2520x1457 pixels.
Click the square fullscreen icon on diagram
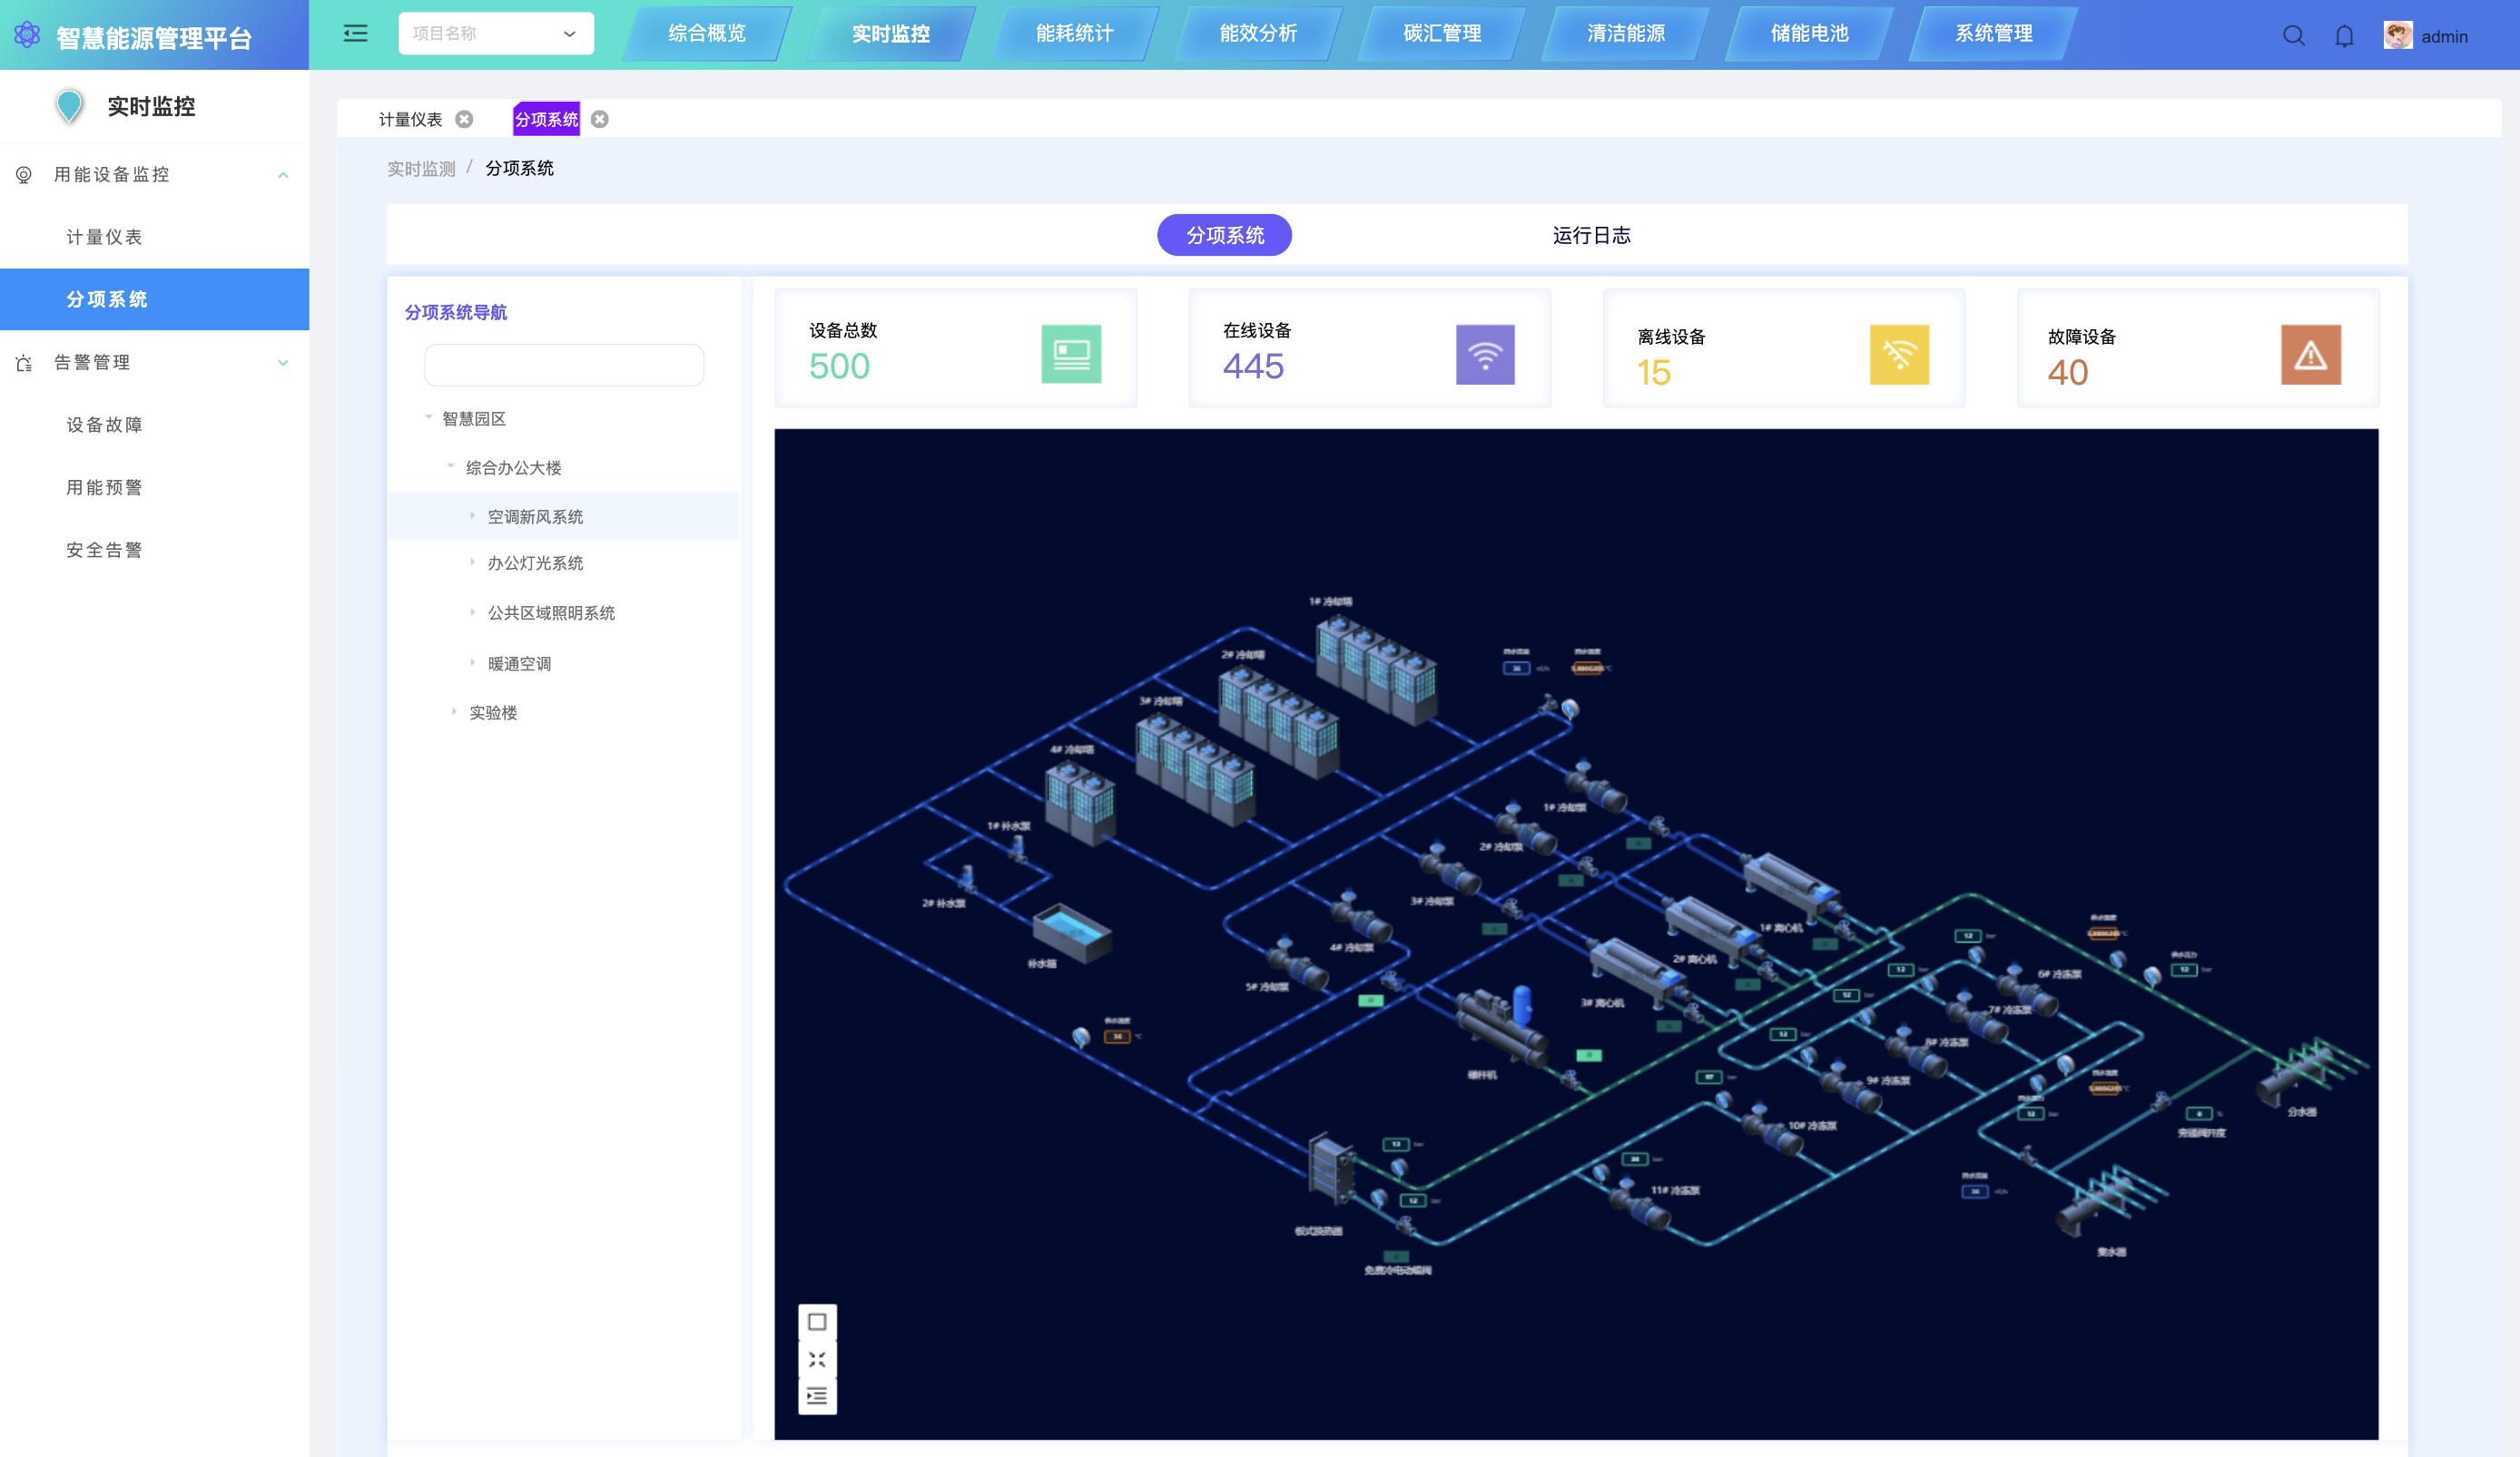(817, 1322)
